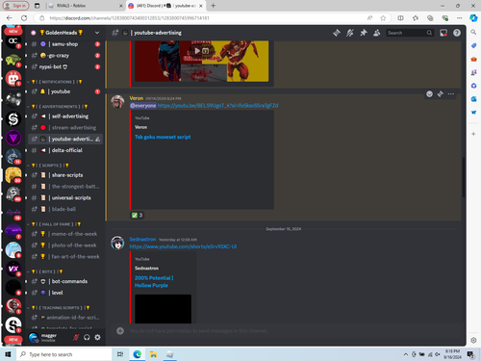This screenshot has width=481, height=361.
Task: Open the dollar sign S server icon
Action: (13, 119)
